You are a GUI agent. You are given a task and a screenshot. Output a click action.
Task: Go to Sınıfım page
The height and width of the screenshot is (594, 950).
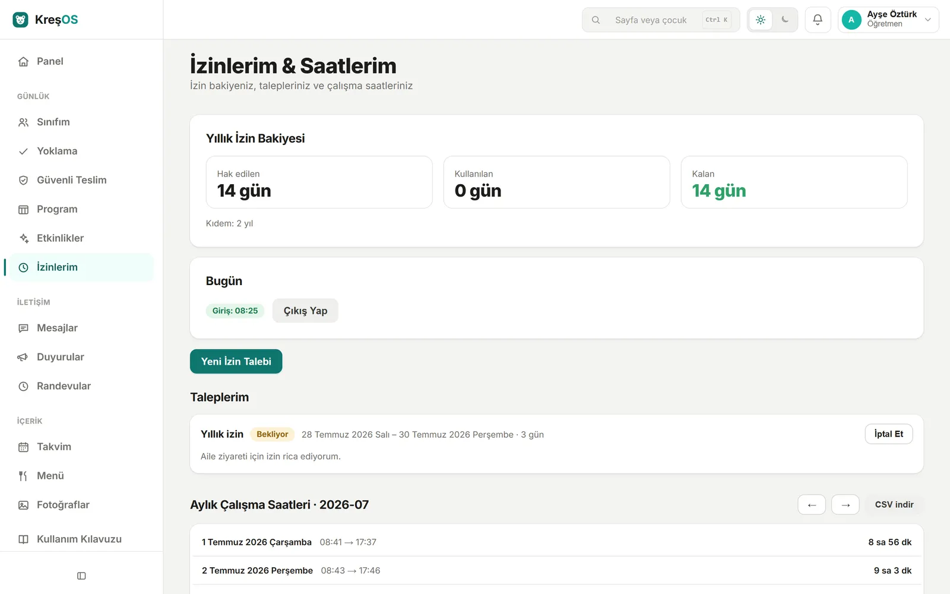click(x=81, y=122)
